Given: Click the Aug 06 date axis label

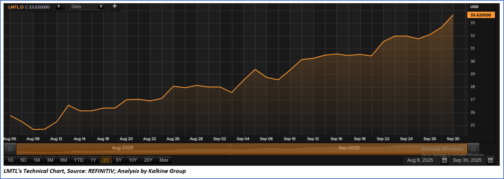Looking at the screenshot, I should click(x=10, y=139).
